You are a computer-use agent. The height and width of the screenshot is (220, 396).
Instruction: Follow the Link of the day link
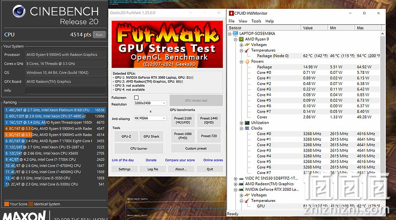pos(123,160)
